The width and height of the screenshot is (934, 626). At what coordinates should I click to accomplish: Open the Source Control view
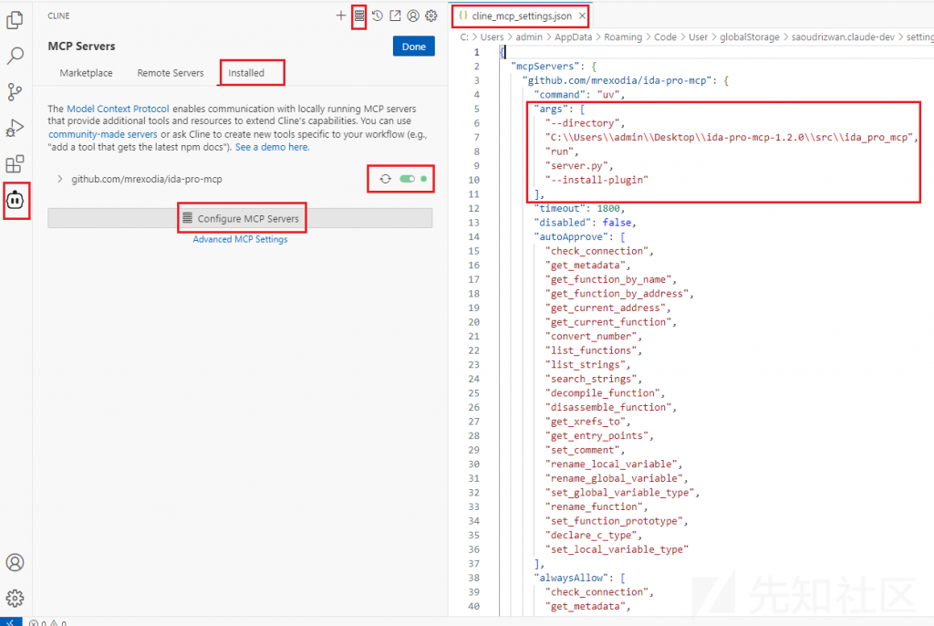(15, 92)
